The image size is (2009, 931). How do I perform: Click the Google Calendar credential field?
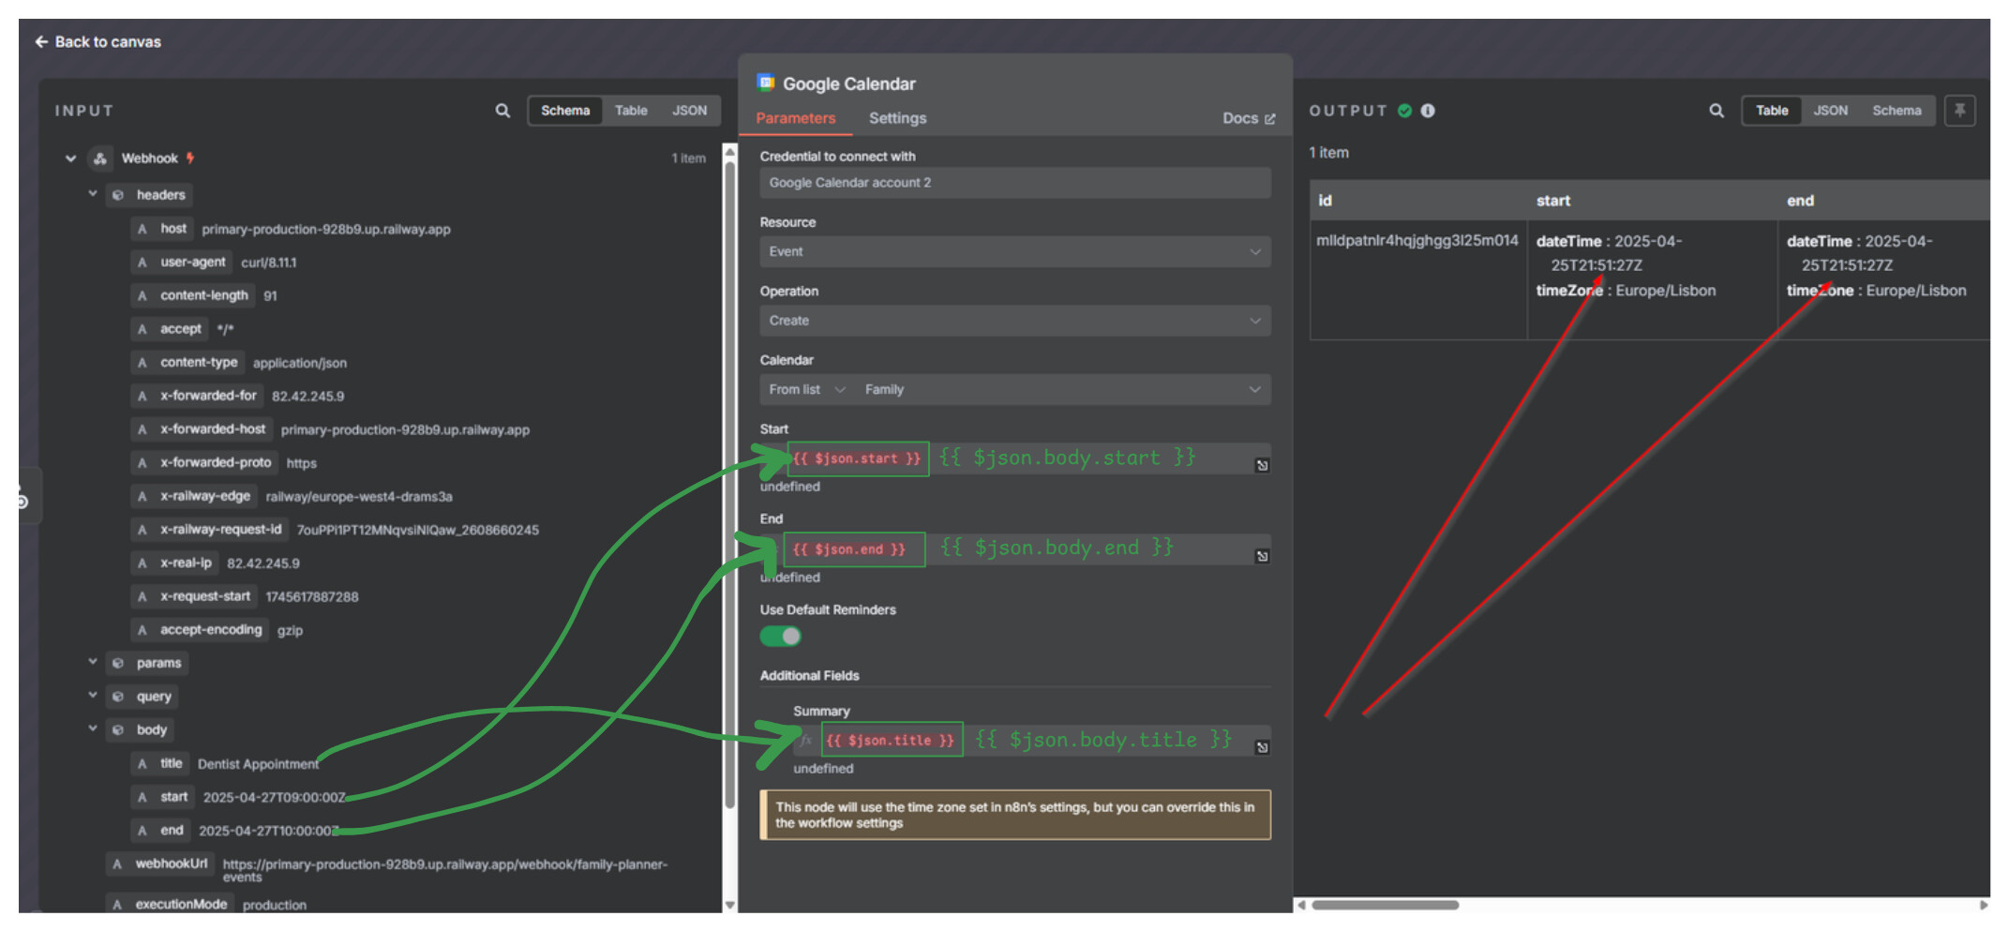coord(1015,183)
